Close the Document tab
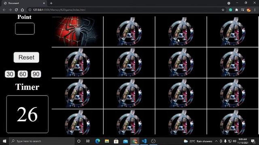The height and width of the screenshot is (145, 259). click(44, 3)
